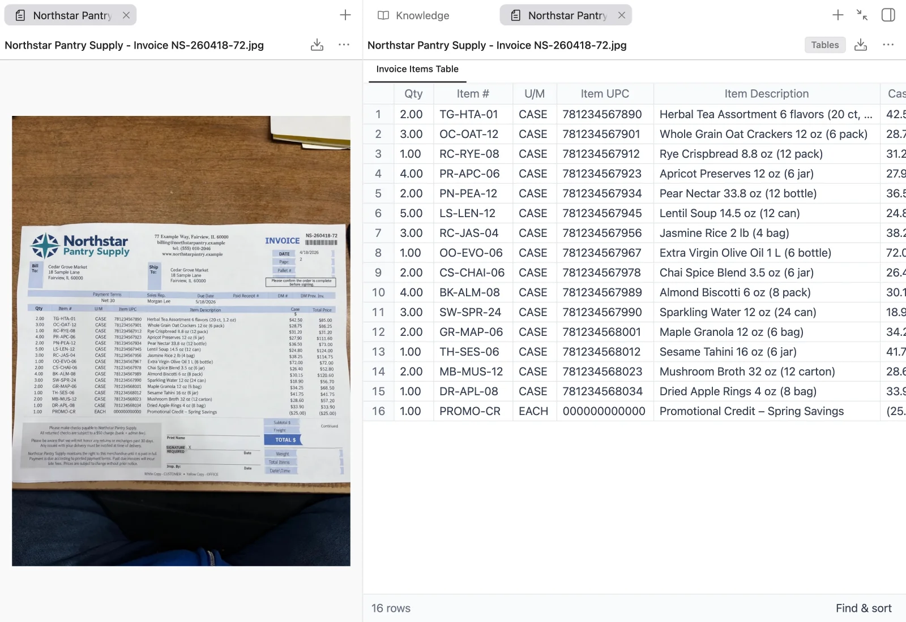Open right pane more options ellipsis
906x622 pixels.
tap(888, 45)
